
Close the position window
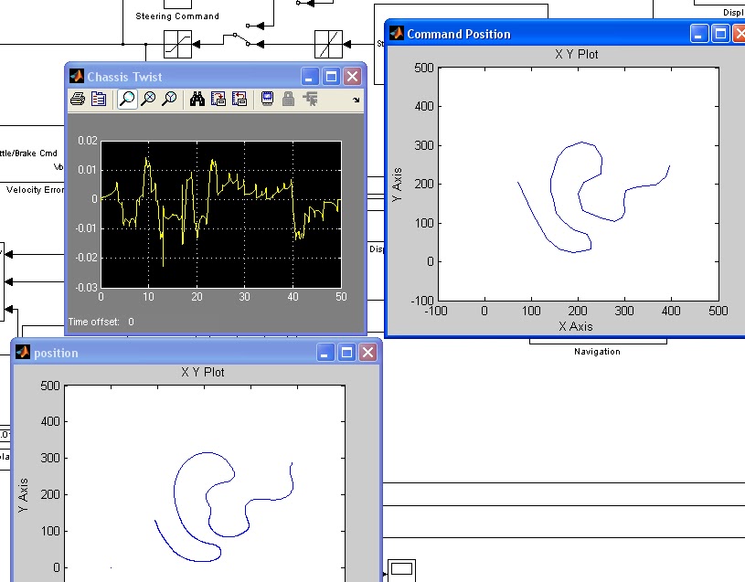click(368, 353)
